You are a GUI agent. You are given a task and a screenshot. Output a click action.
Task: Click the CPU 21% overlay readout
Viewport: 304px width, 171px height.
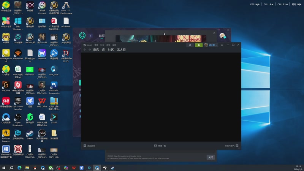(x=282, y=4)
